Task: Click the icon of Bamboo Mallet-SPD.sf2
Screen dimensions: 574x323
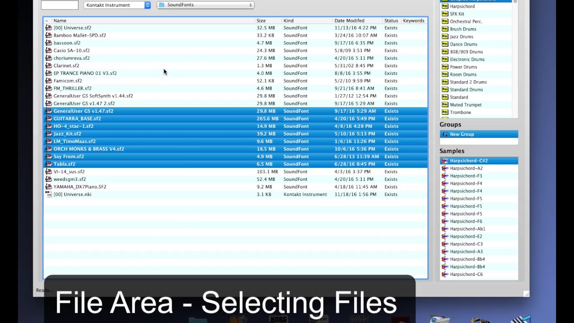Action: pyautogui.click(x=48, y=35)
